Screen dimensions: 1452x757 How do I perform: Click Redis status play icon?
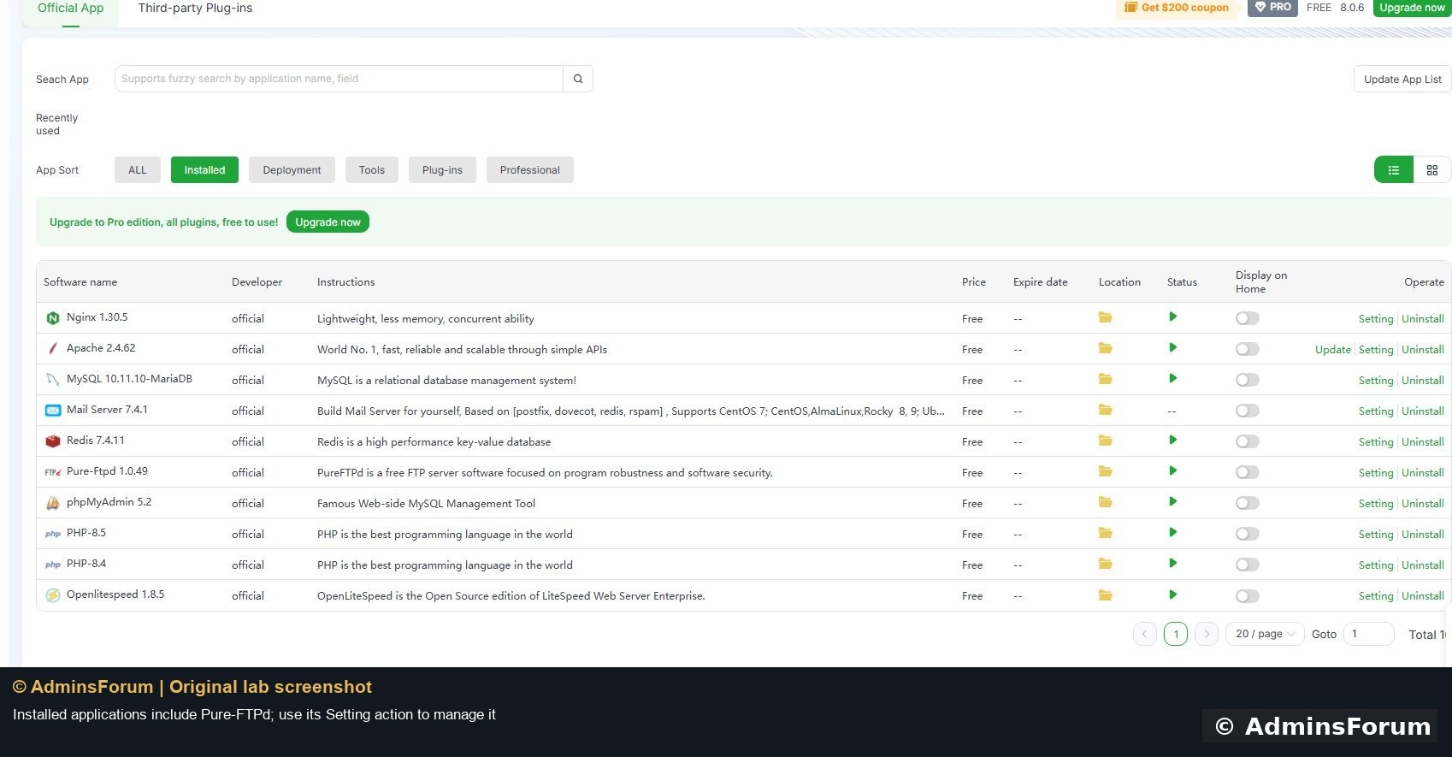pos(1173,440)
